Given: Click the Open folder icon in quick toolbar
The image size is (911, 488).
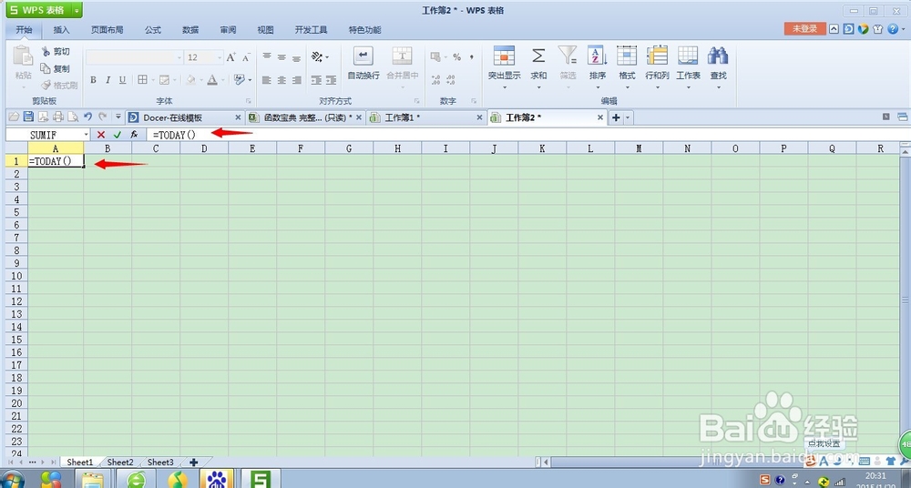Looking at the screenshot, I should [14, 117].
